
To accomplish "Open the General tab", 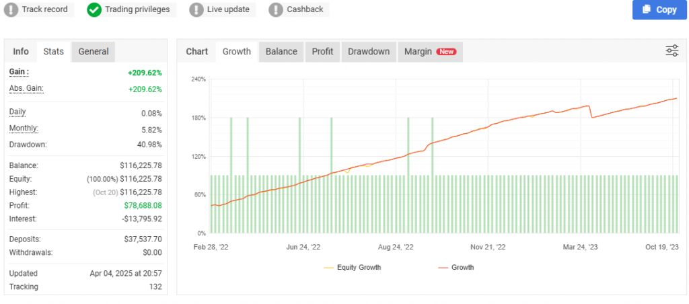I will click(94, 52).
